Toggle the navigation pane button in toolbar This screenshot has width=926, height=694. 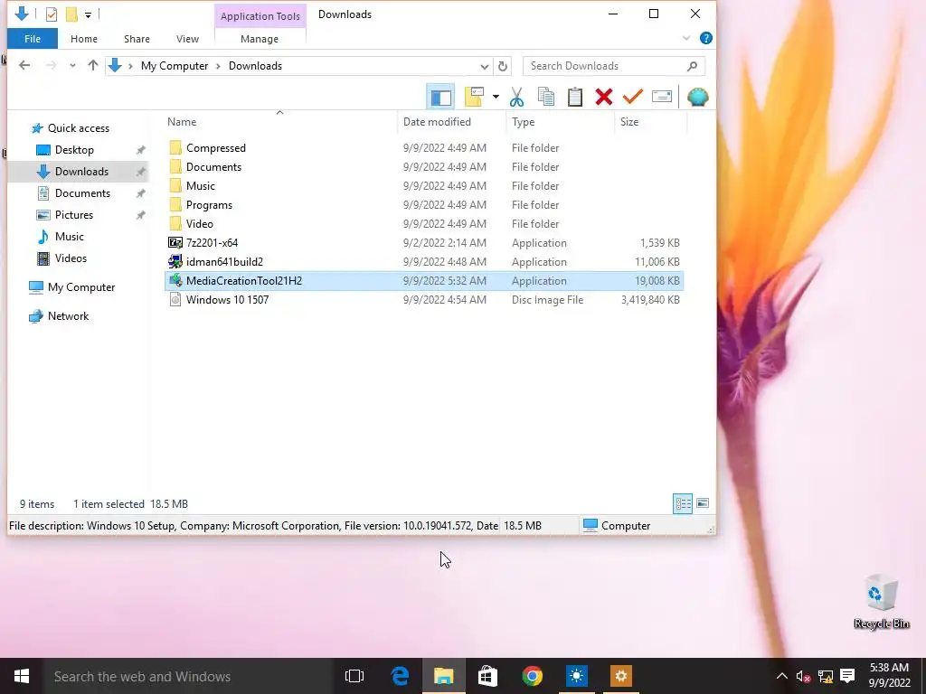pos(440,98)
